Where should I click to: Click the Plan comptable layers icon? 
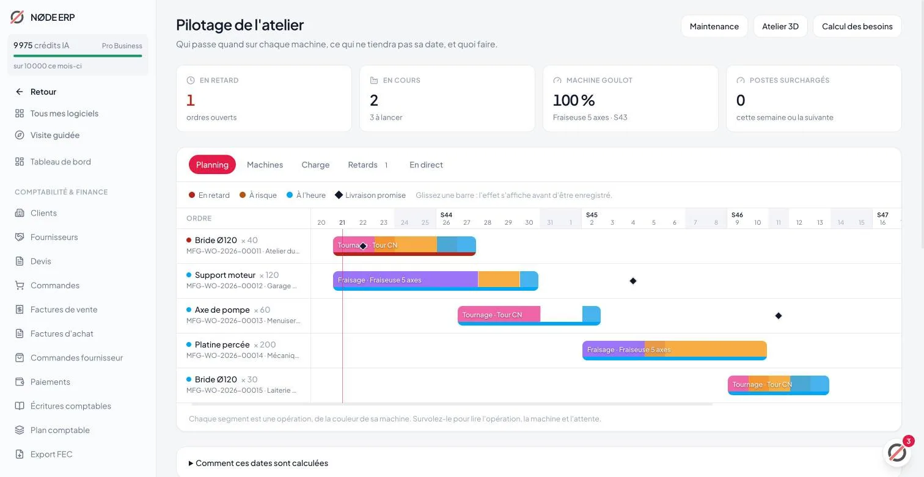[x=20, y=430]
